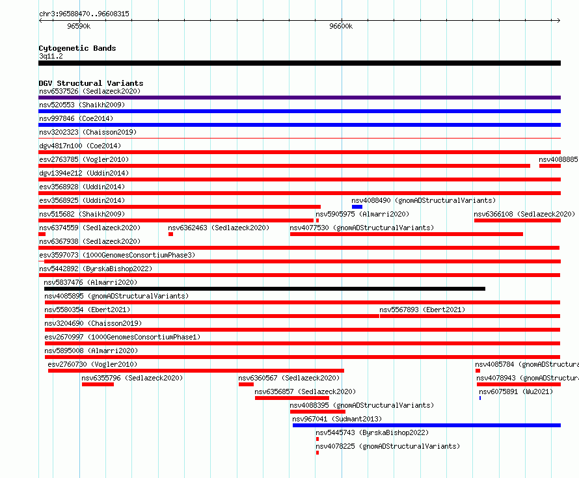Image resolution: width=579 pixels, height=478 pixels.
Task: Open variant label nsv3202323 (Chaisson2019)
Action: pyautogui.click(x=88, y=132)
